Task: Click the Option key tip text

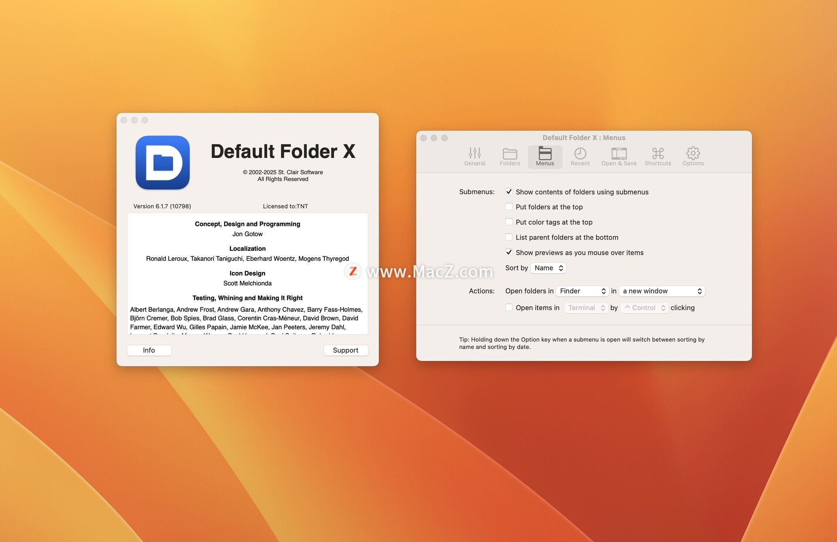Action: pos(582,343)
